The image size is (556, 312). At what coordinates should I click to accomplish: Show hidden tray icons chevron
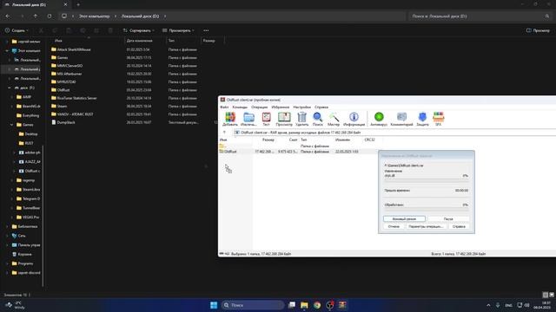pos(488,305)
